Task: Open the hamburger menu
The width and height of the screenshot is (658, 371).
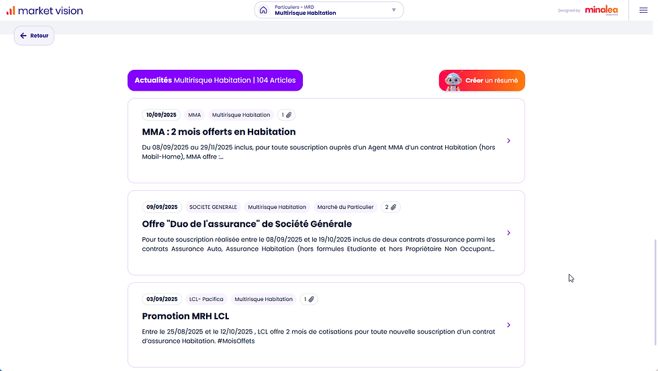Action: (643, 10)
